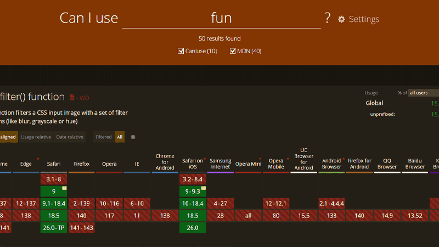This screenshot has width=439, height=247.
Task: Select Safari 18.5 current version cell
Action: pos(53,216)
